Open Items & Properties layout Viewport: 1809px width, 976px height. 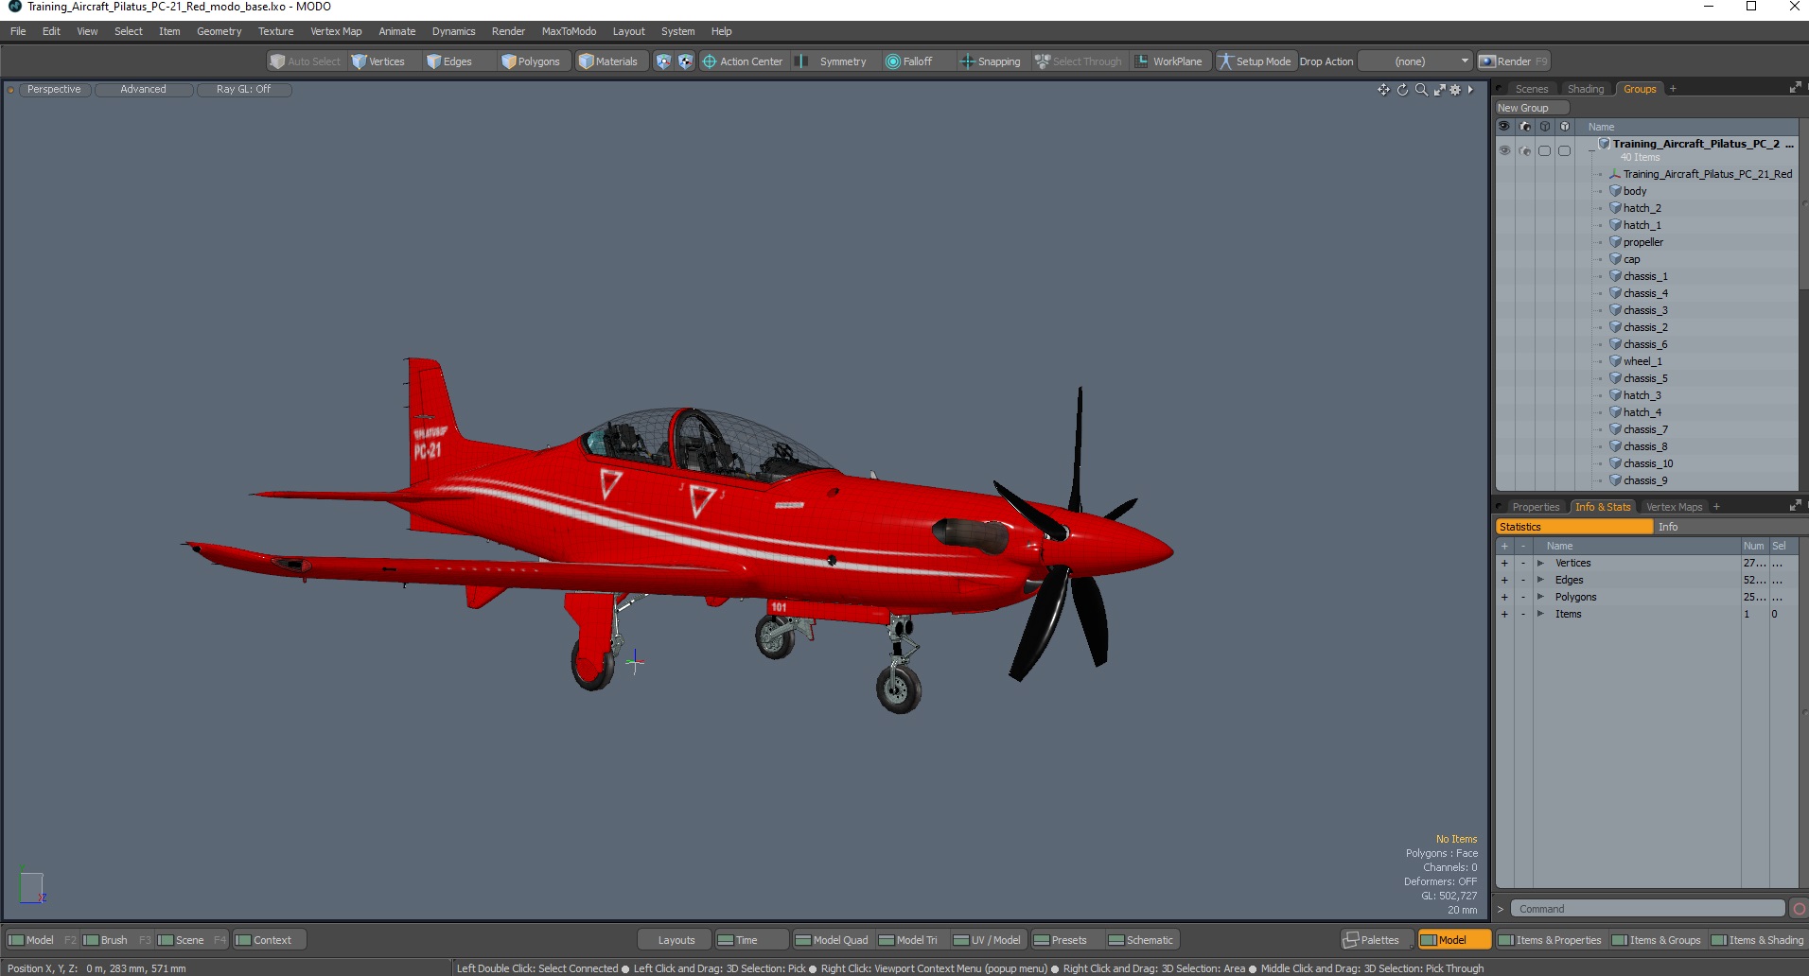[x=1550, y=940]
